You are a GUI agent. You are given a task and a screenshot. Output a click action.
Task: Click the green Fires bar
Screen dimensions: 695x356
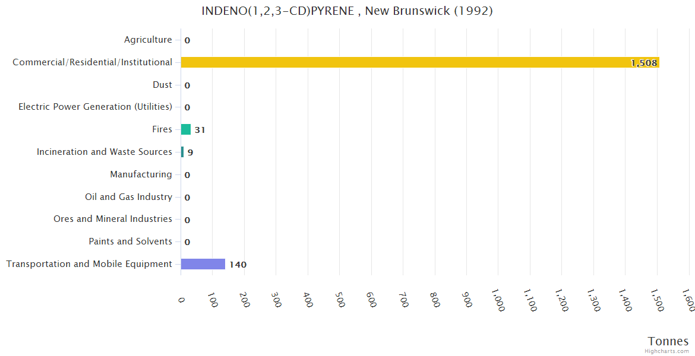(185, 129)
